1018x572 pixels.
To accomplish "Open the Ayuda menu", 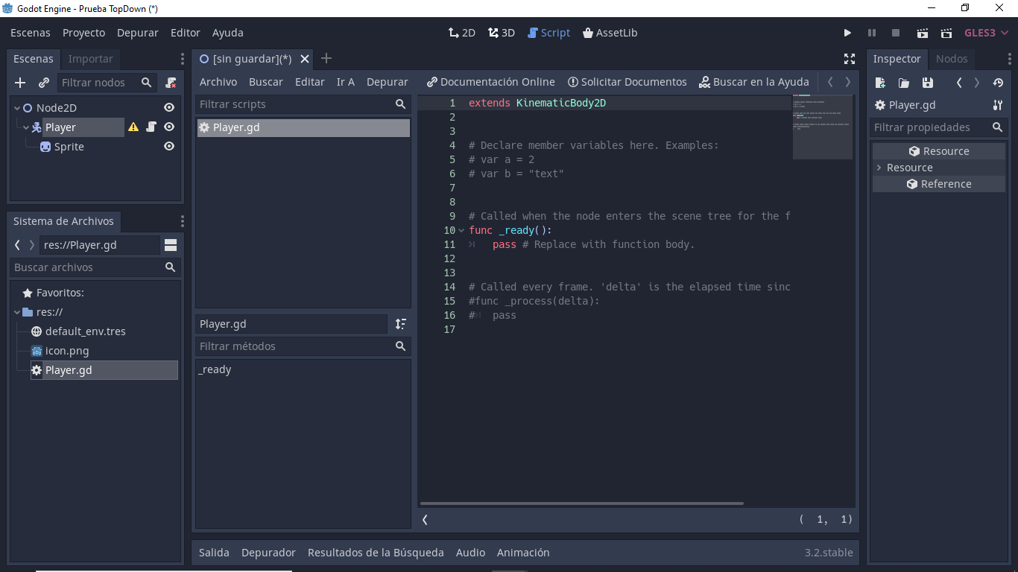I will [x=228, y=33].
